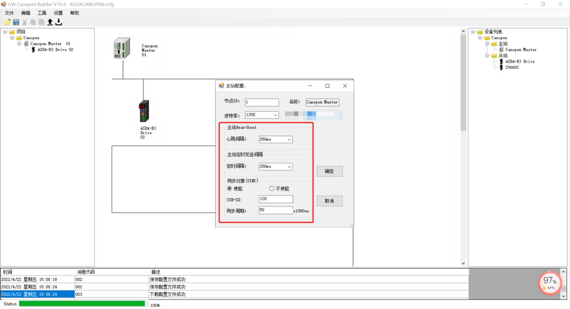
Task: Open the 文件 menu
Action: [x=9, y=13]
